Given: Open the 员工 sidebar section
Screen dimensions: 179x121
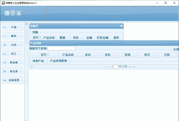Looking at the screenshot, I should (x=13, y=54).
